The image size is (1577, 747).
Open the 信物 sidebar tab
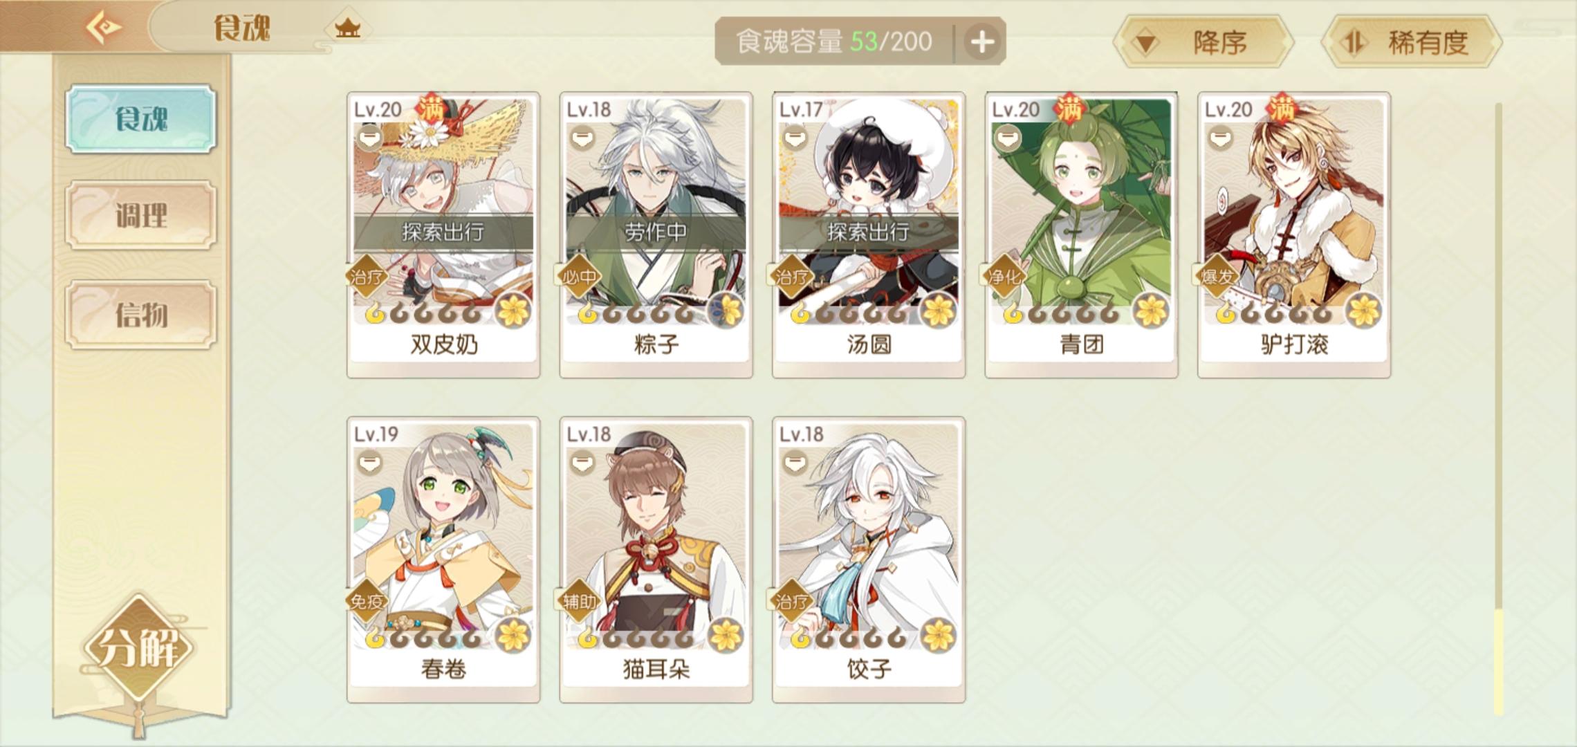coord(141,315)
